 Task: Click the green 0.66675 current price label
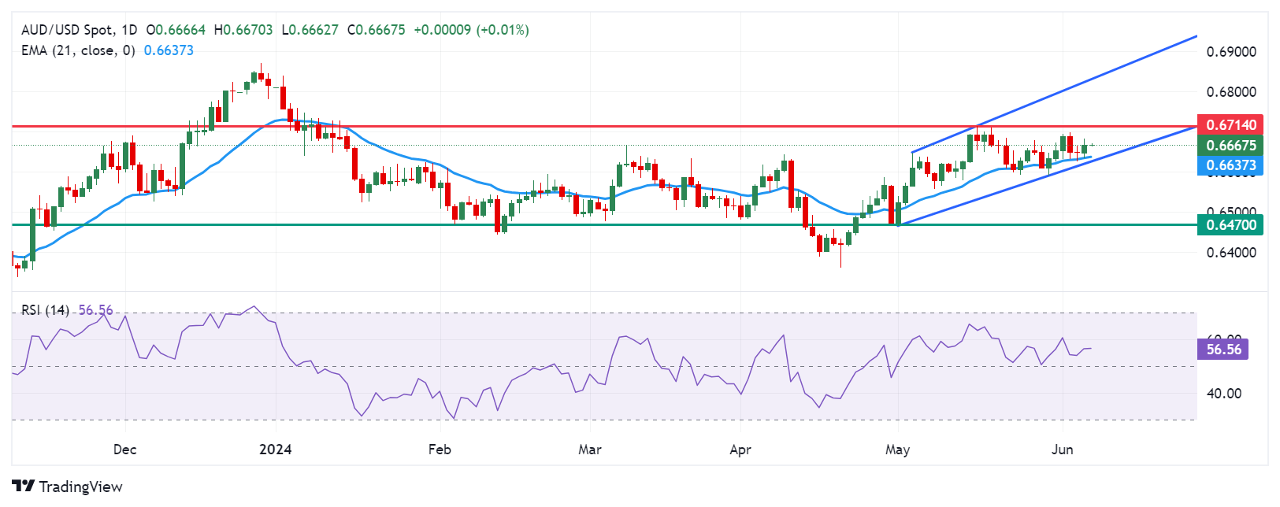point(1230,145)
